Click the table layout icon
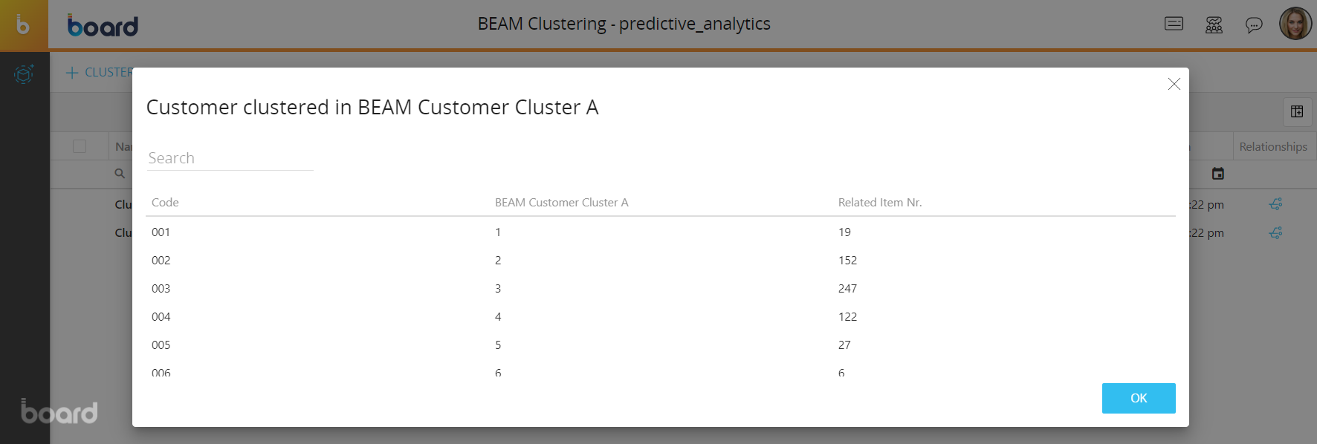 [x=1297, y=111]
